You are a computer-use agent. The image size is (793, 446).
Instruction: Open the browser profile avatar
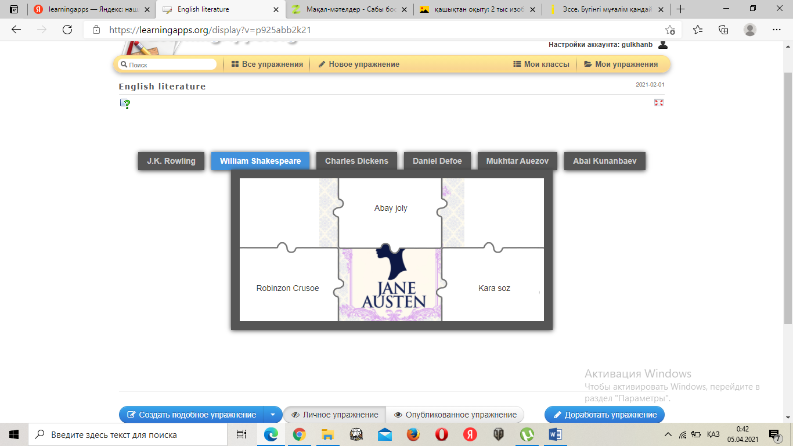click(750, 30)
